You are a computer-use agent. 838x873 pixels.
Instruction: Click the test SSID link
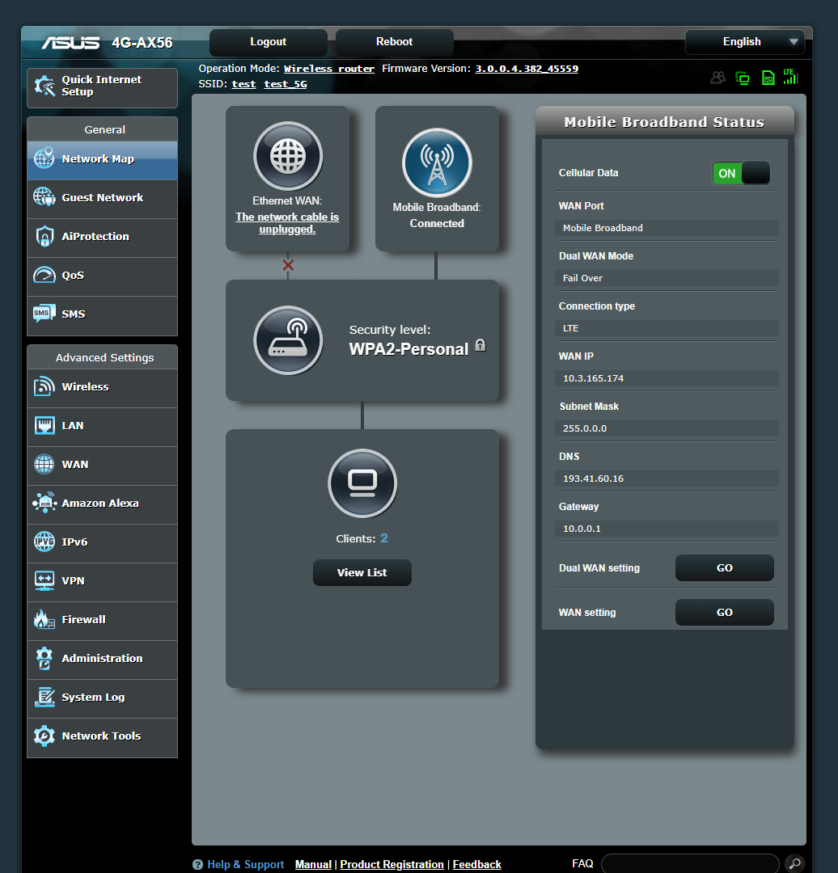tap(243, 84)
